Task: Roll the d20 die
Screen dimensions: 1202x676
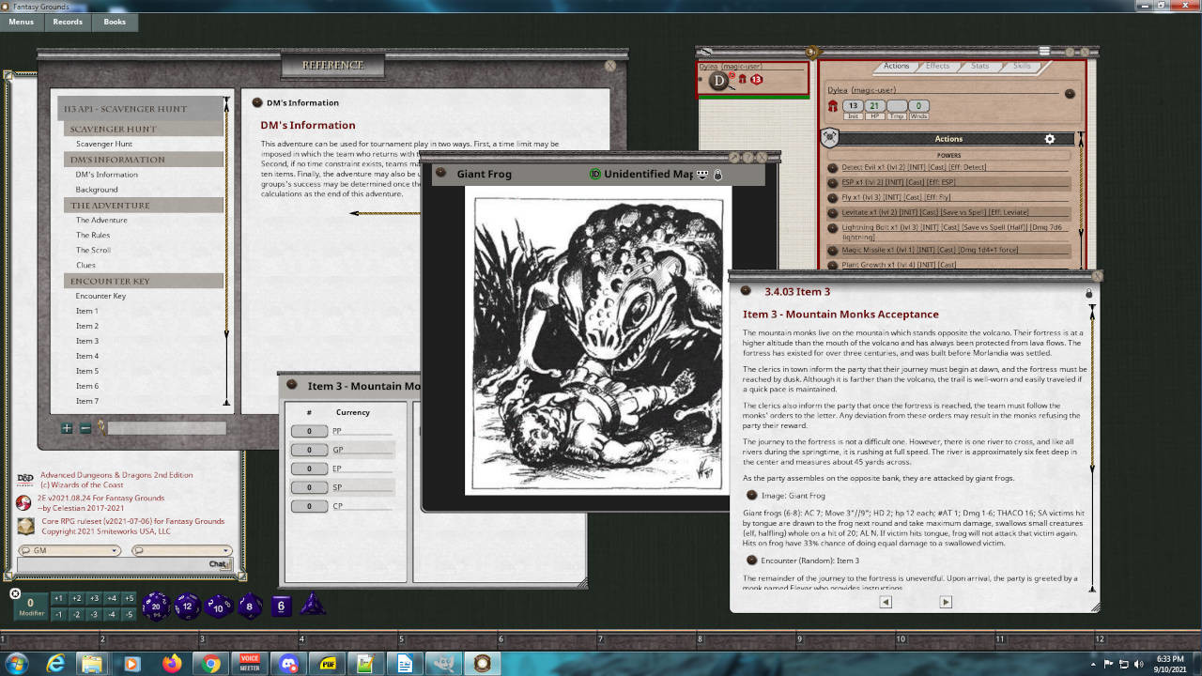Action: (156, 607)
